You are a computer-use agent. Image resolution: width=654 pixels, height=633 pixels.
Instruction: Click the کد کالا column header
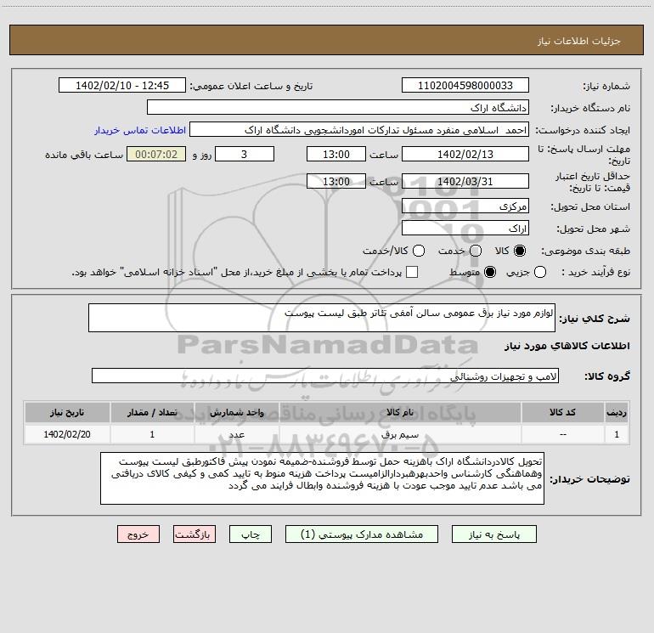[x=562, y=412]
